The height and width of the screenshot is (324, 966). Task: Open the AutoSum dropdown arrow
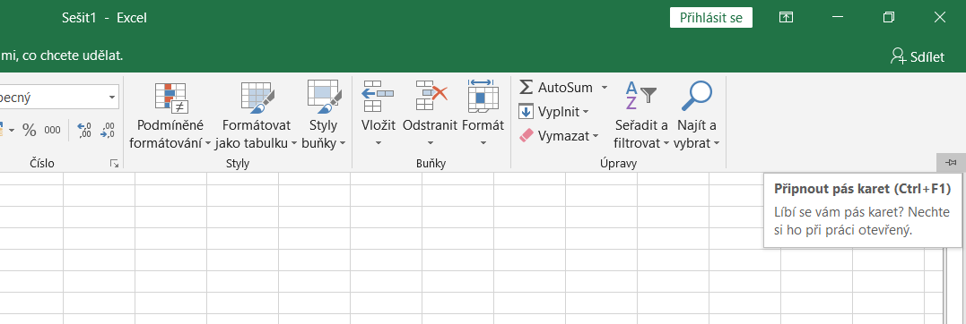[x=605, y=88]
